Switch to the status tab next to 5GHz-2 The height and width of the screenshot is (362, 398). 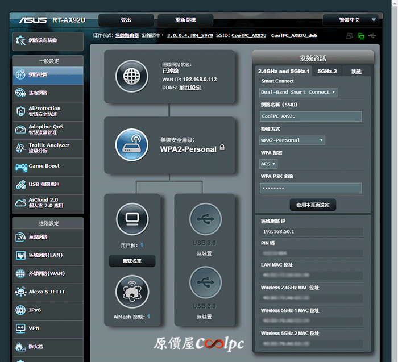pyautogui.click(x=356, y=71)
